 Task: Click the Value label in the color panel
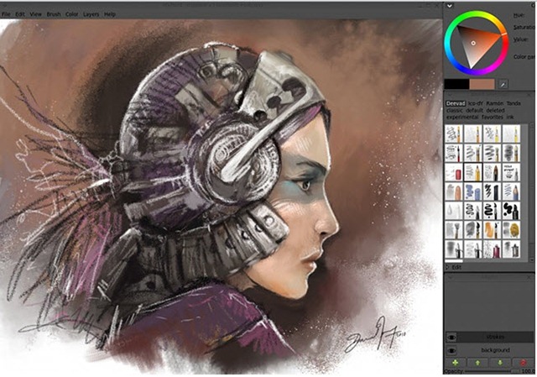520,39
